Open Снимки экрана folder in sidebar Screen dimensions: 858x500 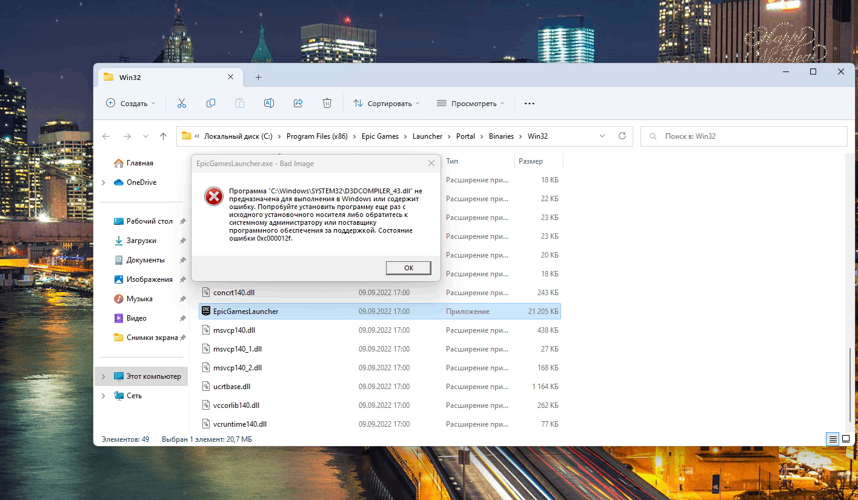[x=152, y=338]
